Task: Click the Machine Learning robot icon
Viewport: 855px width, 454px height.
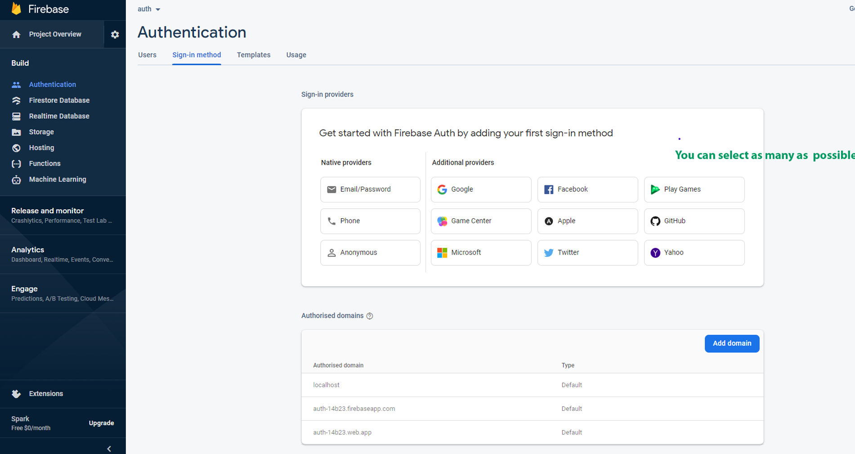Action: tap(17, 180)
